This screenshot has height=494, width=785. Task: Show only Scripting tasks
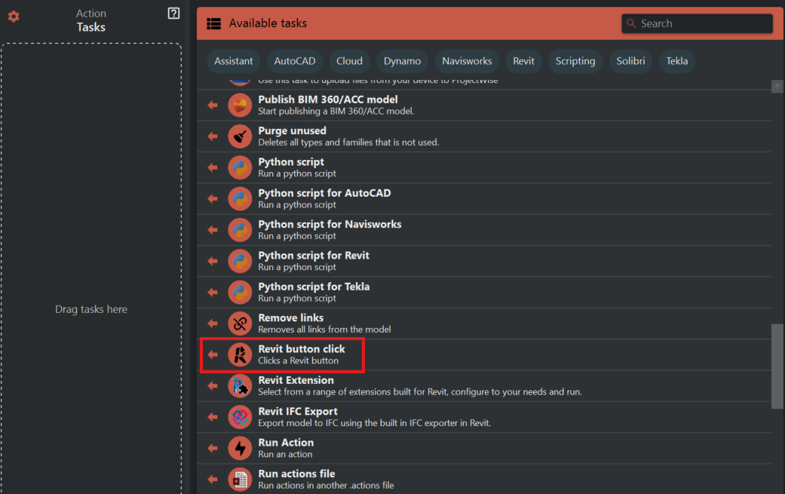[x=575, y=61]
